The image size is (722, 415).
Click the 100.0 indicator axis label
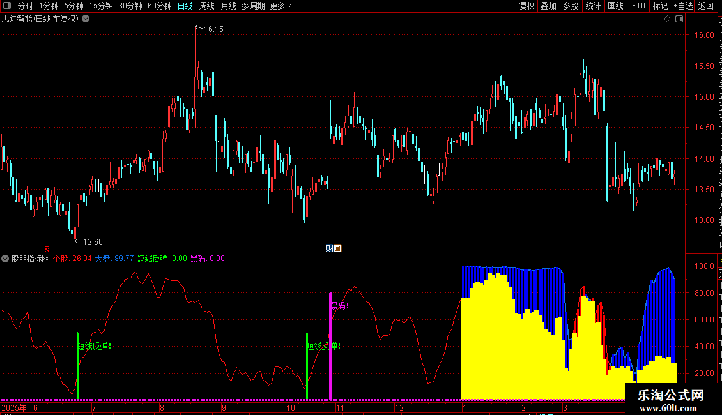click(704, 266)
